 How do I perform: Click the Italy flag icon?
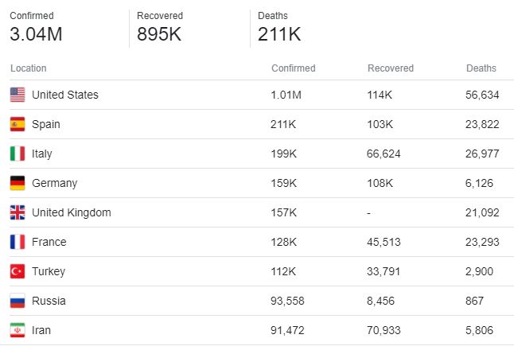click(x=18, y=154)
